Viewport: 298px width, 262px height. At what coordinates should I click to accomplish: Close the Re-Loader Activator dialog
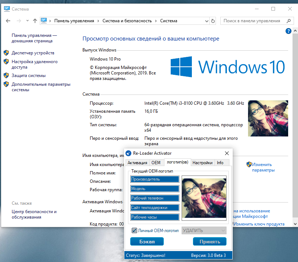click(227, 153)
